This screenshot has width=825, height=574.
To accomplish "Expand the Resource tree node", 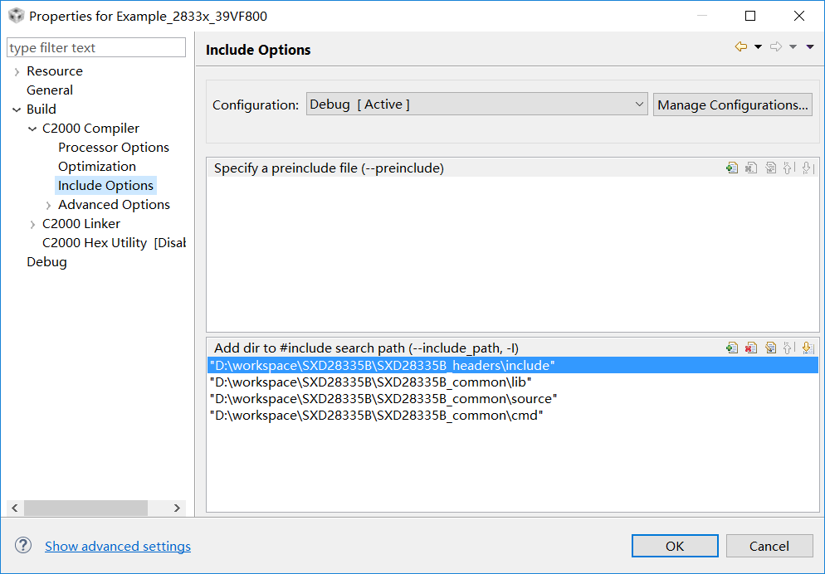I will (x=17, y=71).
